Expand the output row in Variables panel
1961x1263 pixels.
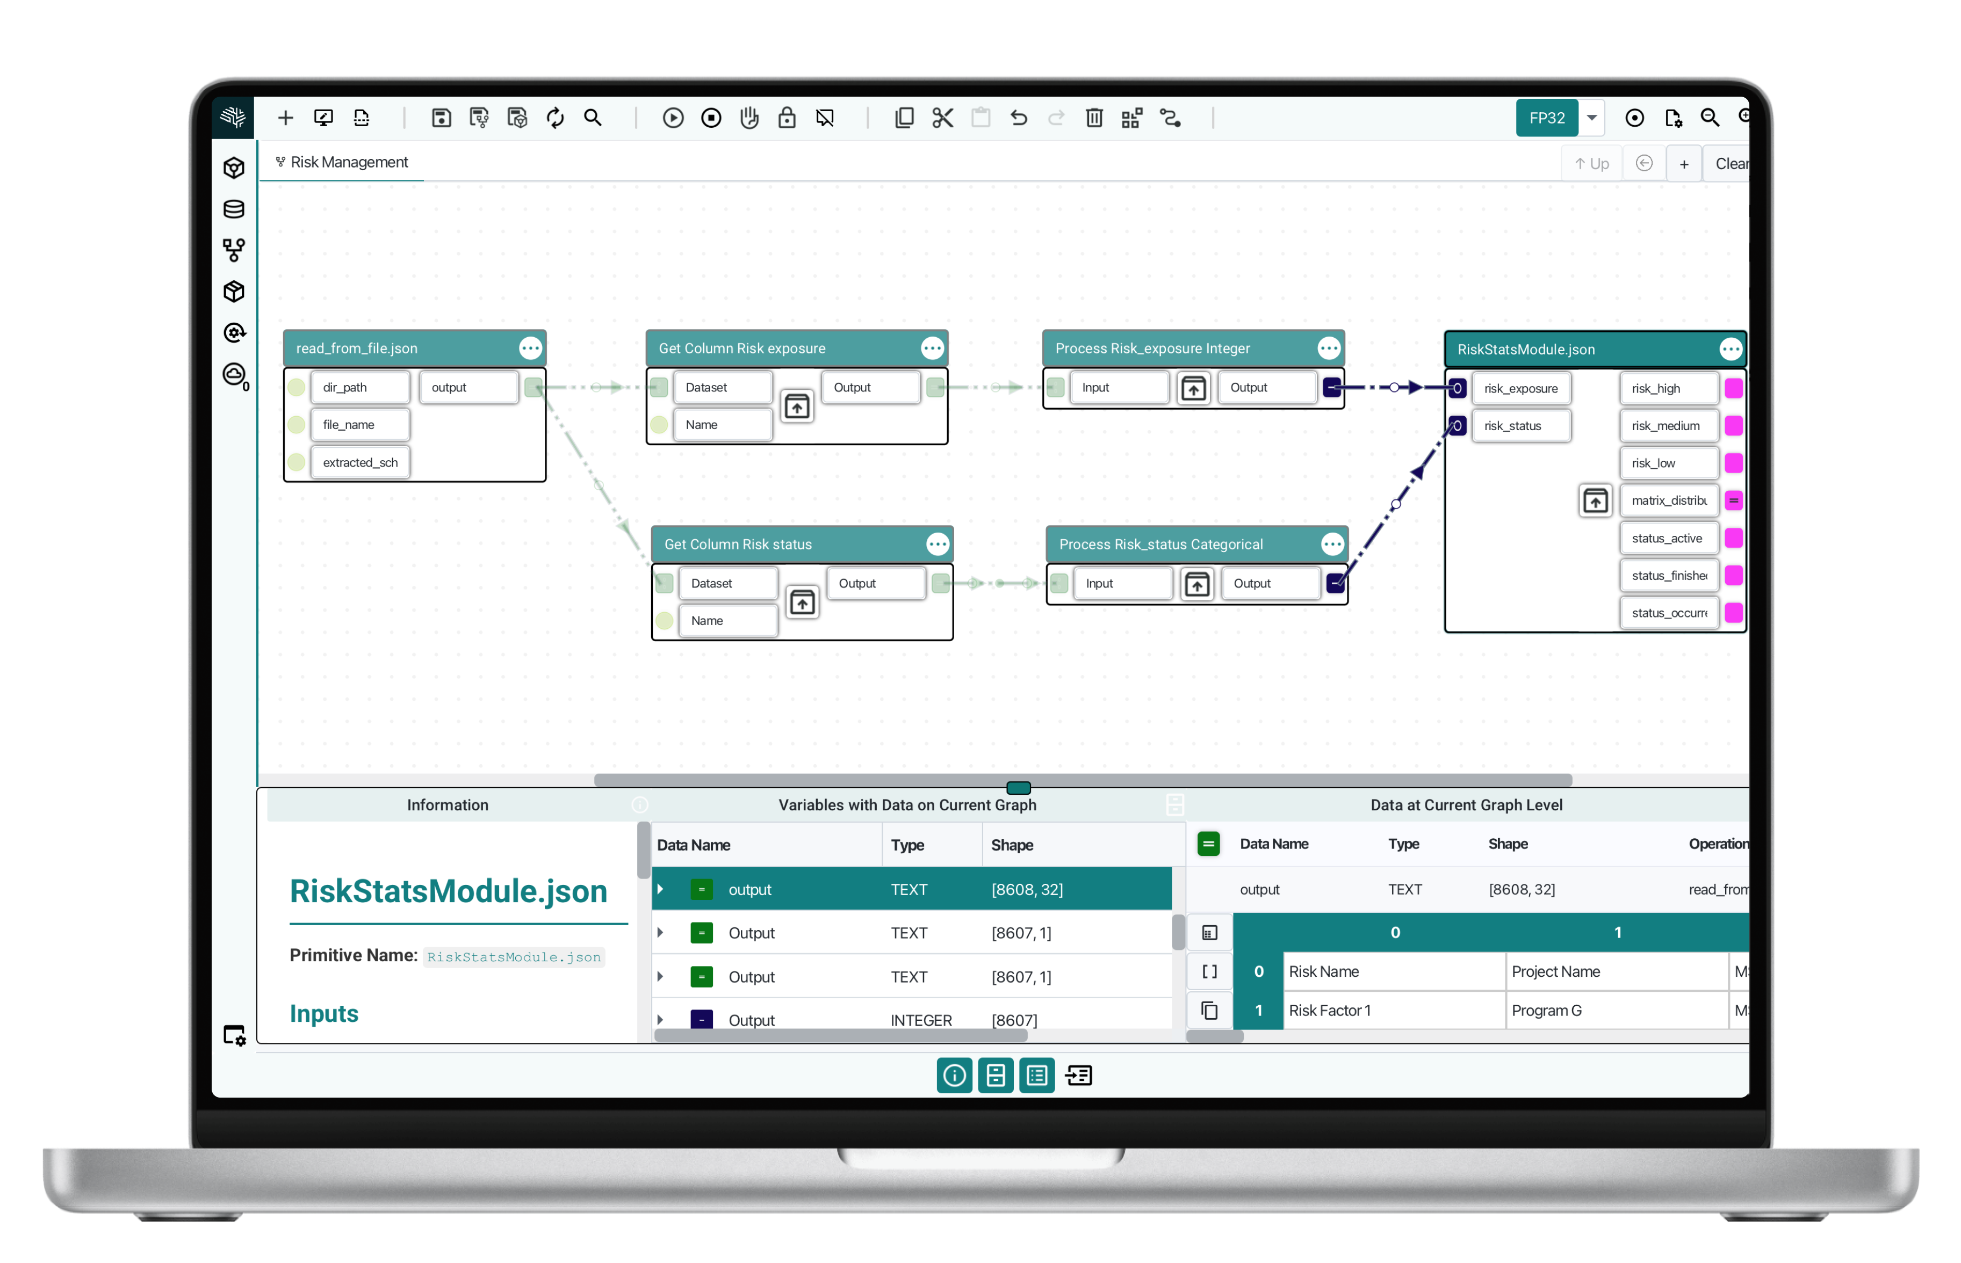point(661,889)
